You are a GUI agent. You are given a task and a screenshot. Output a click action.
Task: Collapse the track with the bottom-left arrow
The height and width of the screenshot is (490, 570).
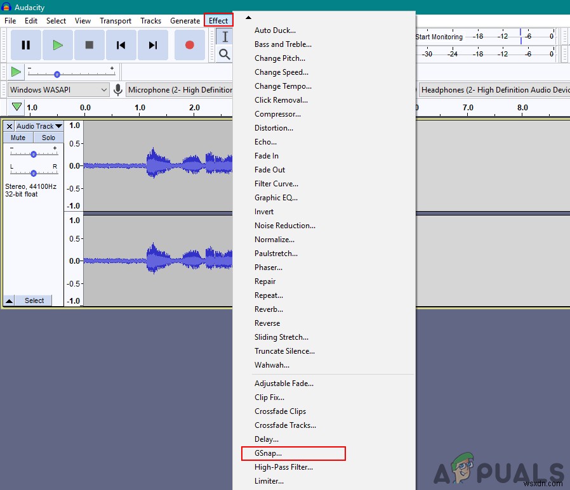[8, 300]
